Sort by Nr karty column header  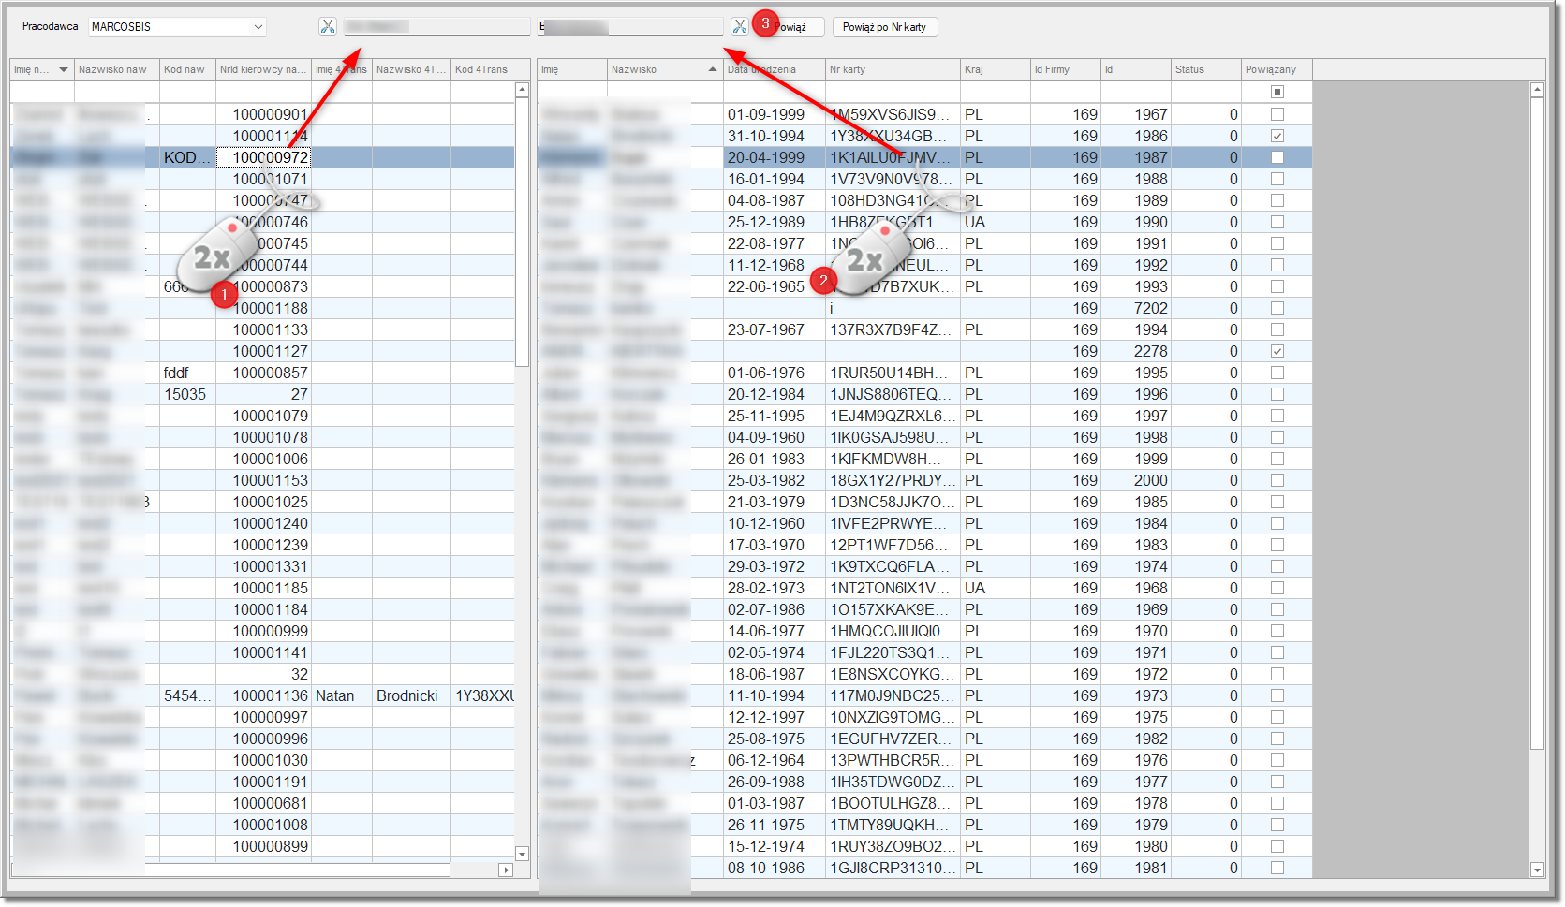tap(893, 69)
